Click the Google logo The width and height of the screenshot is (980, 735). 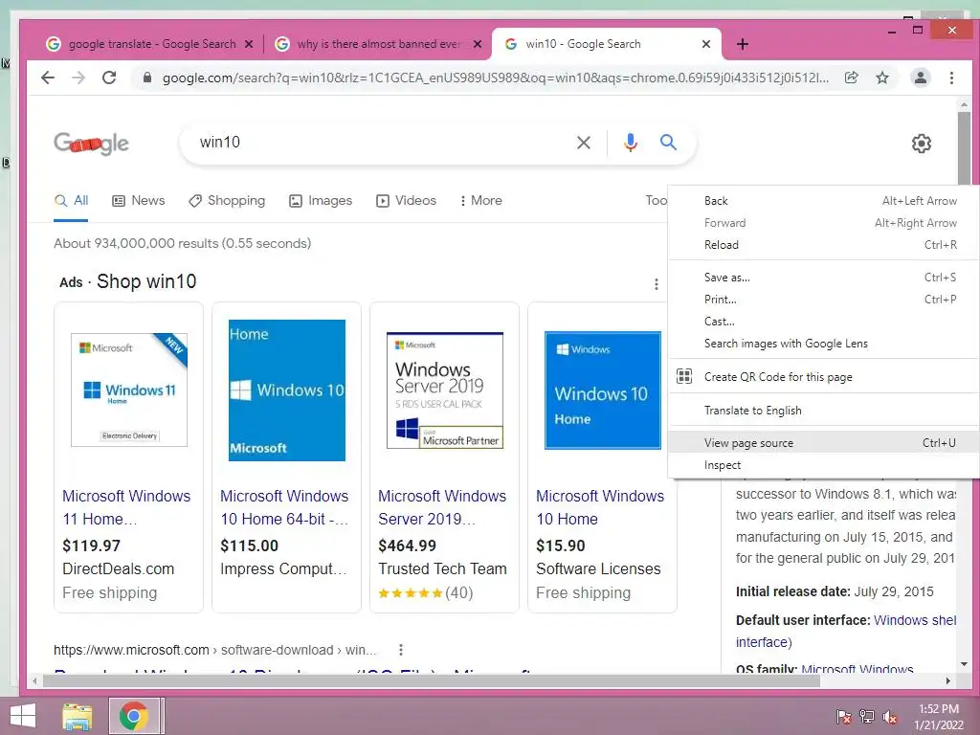91,144
